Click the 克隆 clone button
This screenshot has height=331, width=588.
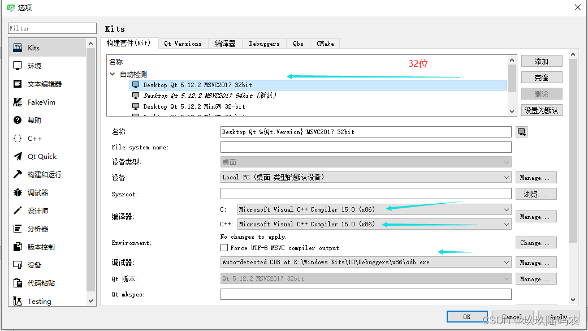coord(542,78)
